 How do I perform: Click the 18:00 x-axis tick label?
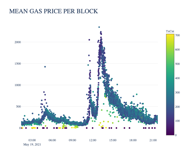133,140
